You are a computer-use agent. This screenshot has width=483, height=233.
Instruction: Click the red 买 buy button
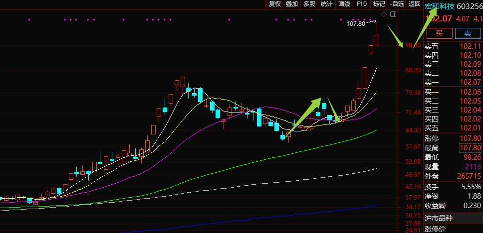pyautogui.click(x=439, y=33)
